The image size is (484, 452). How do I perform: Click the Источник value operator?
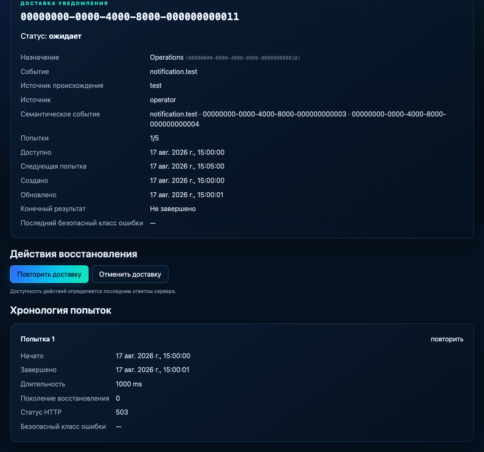click(163, 100)
